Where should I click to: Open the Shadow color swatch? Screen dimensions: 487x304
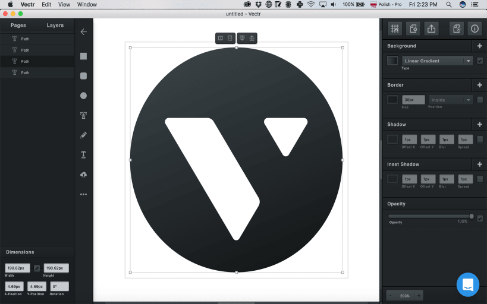tap(392, 140)
